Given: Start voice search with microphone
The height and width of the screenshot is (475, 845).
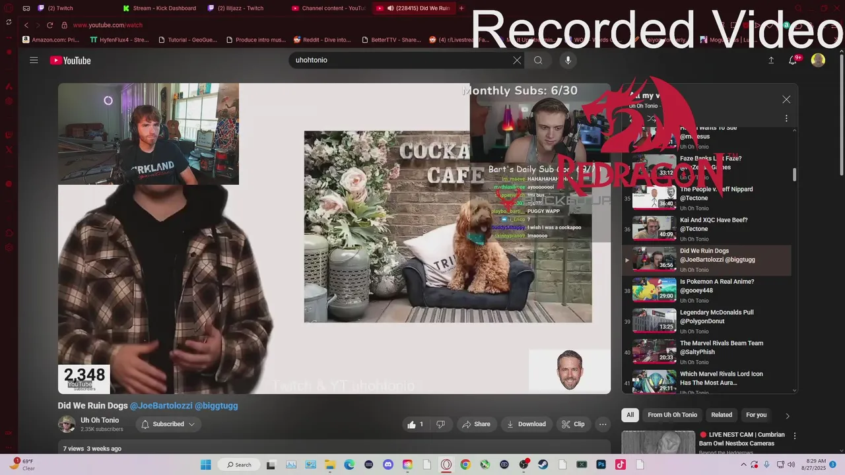Looking at the screenshot, I should (568, 60).
